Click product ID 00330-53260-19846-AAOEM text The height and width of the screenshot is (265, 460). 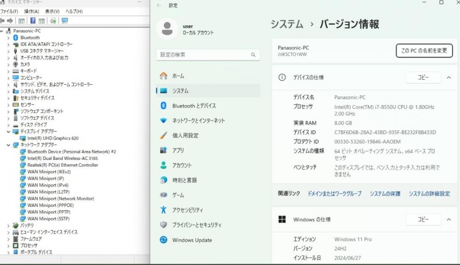(367, 141)
